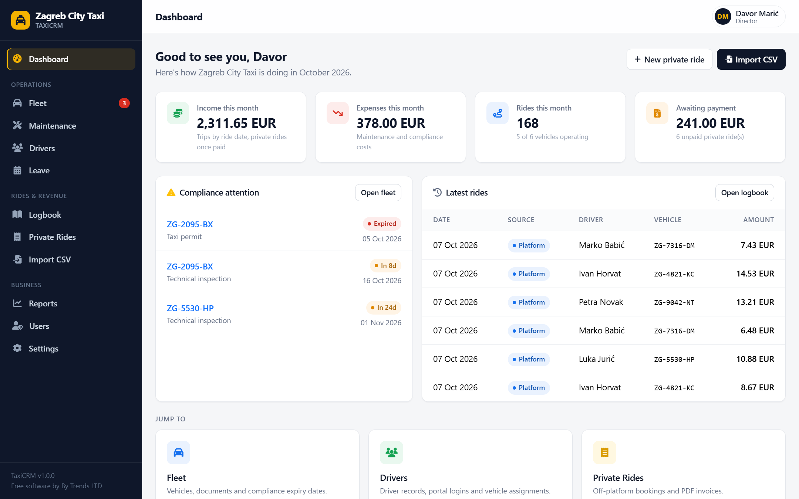This screenshot has width=799, height=499.
Task: Click the Import CSV file icon in sidebar
Action: coord(17,259)
